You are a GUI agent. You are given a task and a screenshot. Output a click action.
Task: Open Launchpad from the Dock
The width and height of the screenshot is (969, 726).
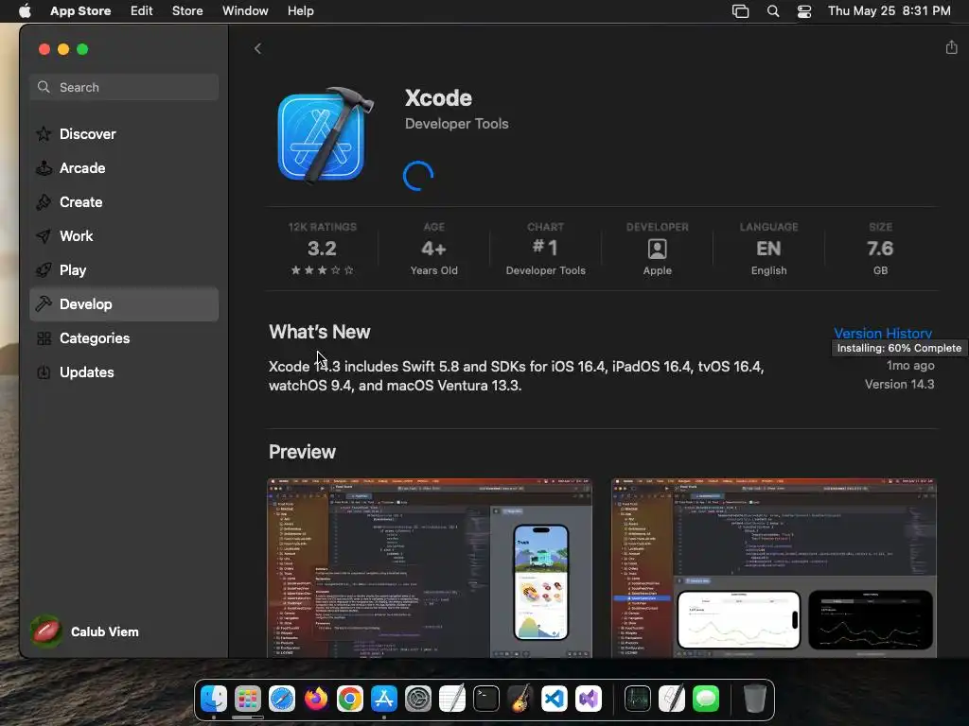[x=248, y=699]
